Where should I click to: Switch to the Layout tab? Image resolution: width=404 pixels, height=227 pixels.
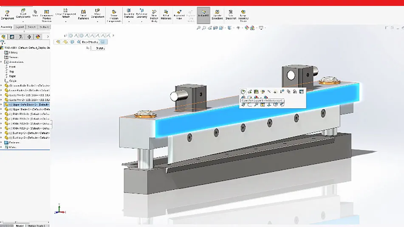[20, 27]
